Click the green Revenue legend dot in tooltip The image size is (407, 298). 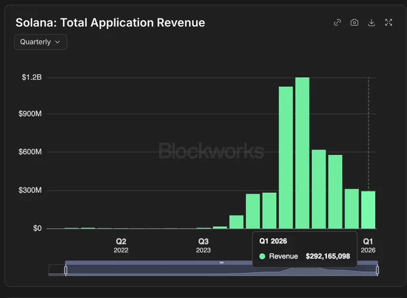262,257
